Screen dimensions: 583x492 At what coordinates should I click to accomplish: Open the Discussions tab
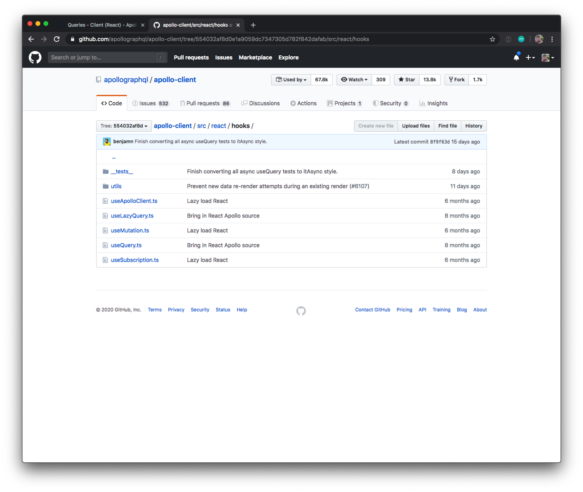point(261,103)
